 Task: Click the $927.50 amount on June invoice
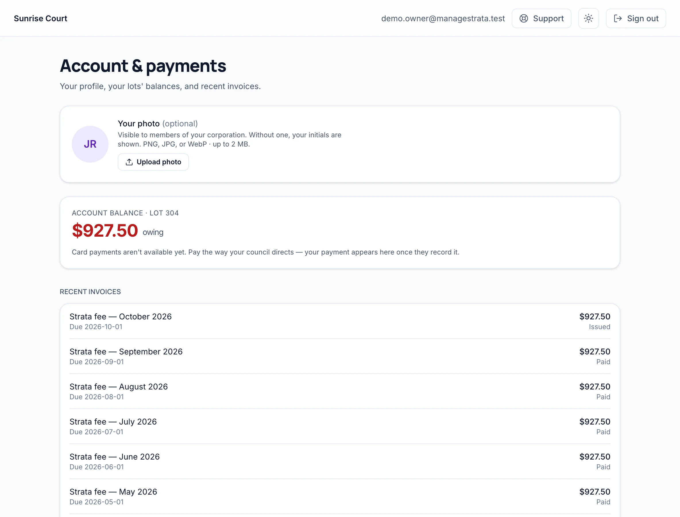click(x=595, y=457)
